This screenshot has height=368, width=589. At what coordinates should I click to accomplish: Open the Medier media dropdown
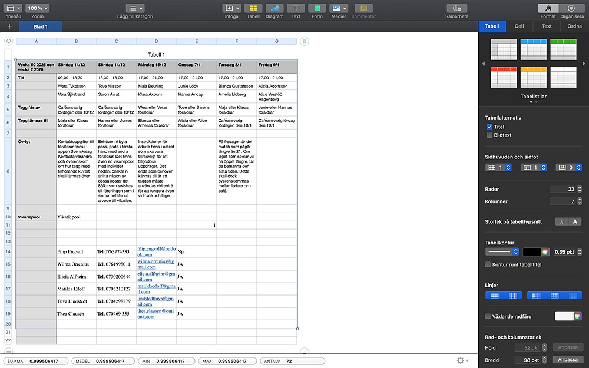(339, 8)
